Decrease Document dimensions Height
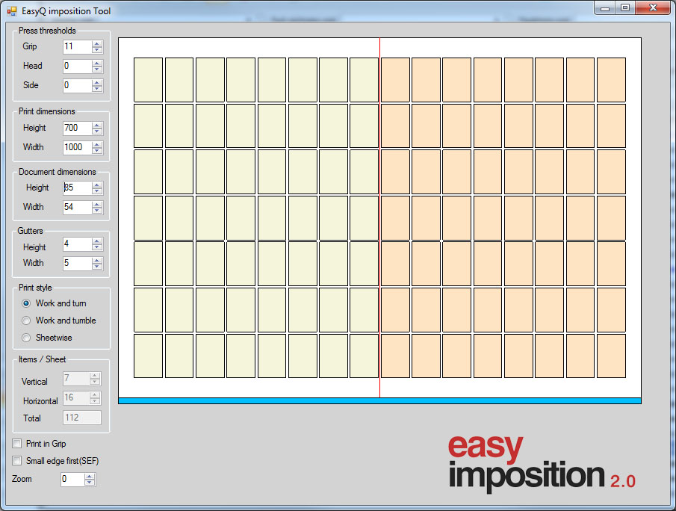The image size is (676, 511). point(97,191)
